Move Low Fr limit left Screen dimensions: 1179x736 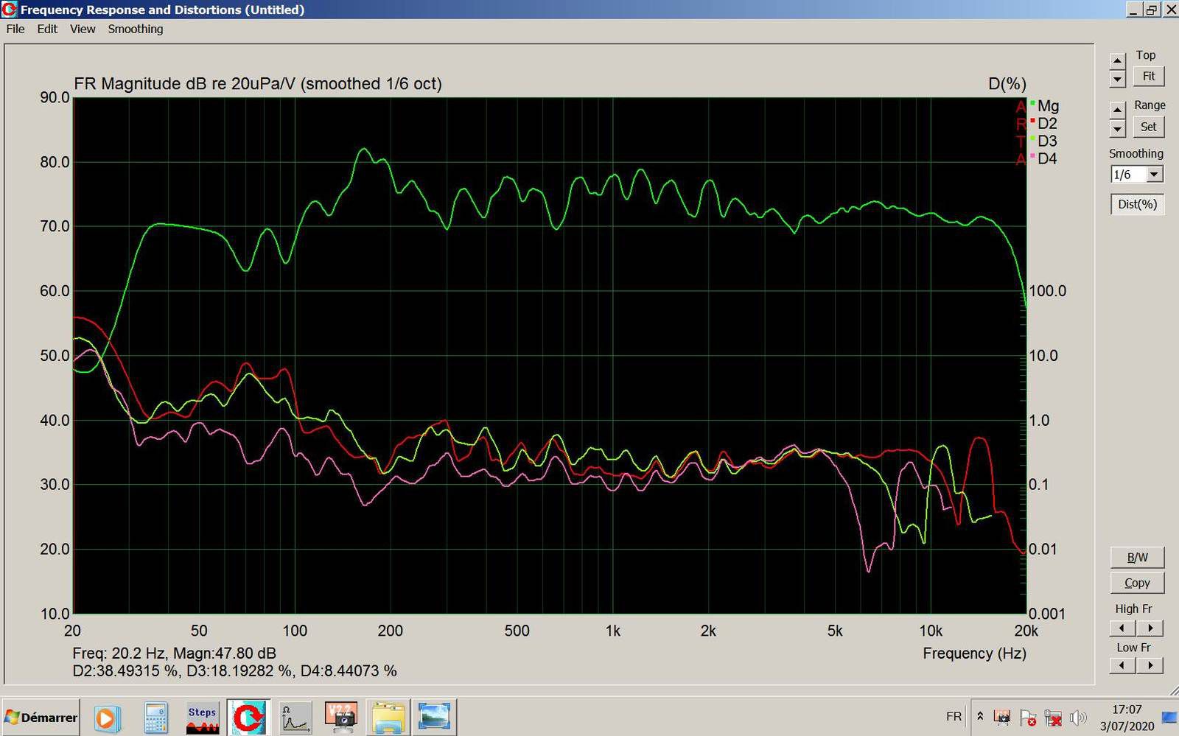1122,666
